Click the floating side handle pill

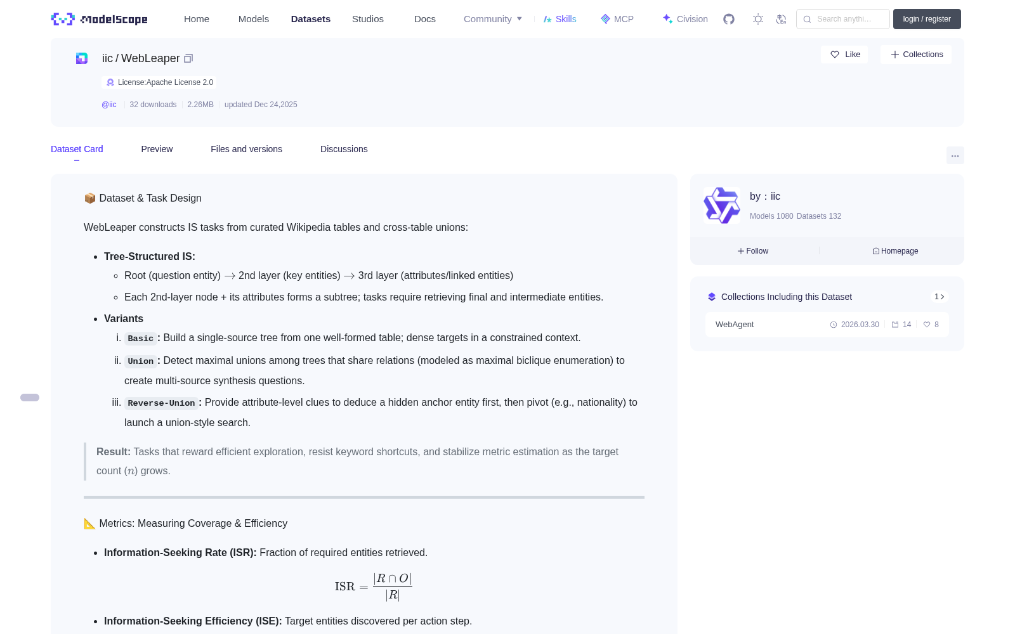click(30, 398)
